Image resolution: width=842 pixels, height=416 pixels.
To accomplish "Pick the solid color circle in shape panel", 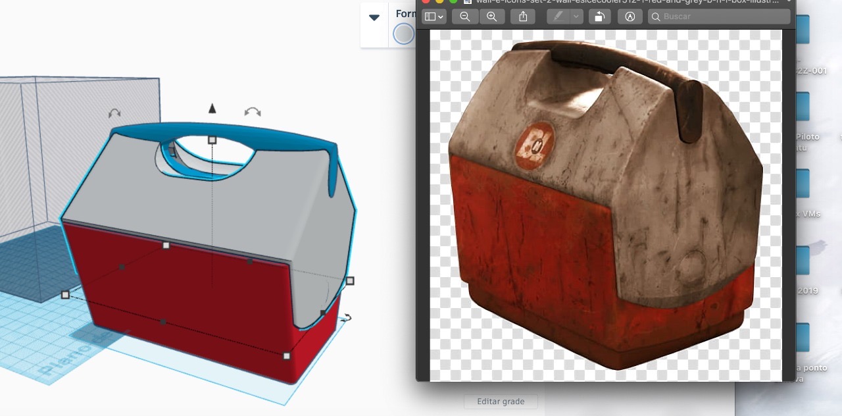I will [403, 34].
